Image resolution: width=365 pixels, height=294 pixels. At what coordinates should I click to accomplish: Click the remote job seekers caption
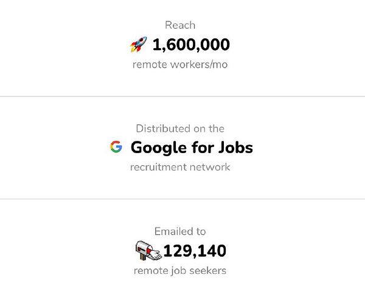(x=180, y=270)
